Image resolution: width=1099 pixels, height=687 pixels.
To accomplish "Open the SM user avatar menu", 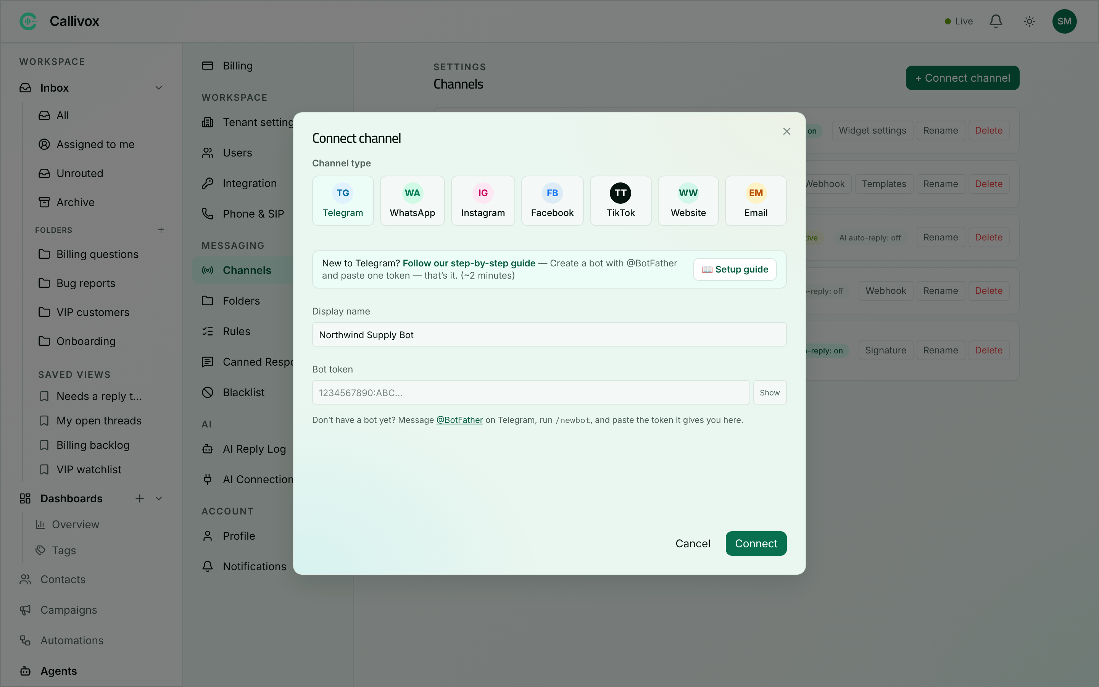I will (1065, 21).
